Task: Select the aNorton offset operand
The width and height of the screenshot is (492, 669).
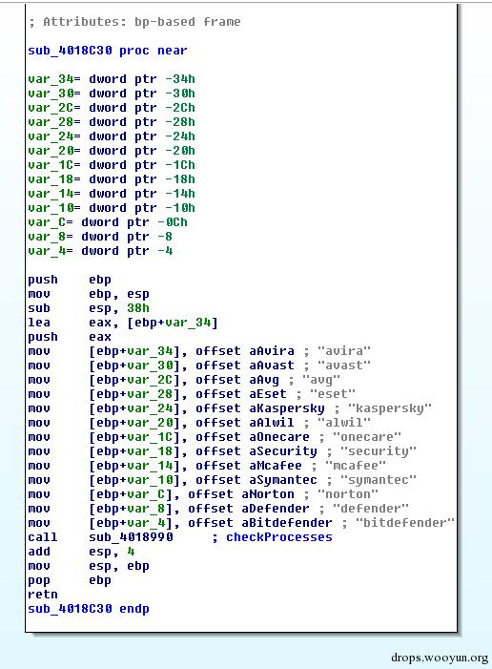Action: (x=241, y=494)
